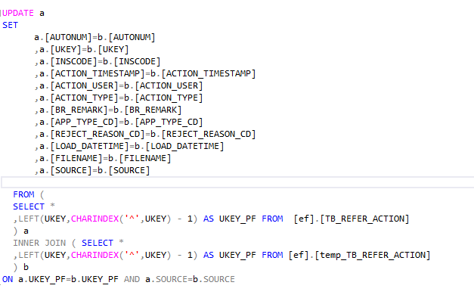Click the ACTION_TYPE assignment line
This screenshot has height=301, width=474.
(119, 98)
